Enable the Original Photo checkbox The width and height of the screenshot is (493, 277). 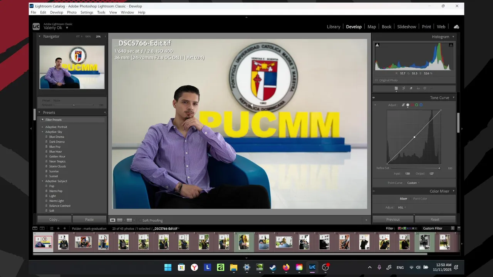click(376, 80)
